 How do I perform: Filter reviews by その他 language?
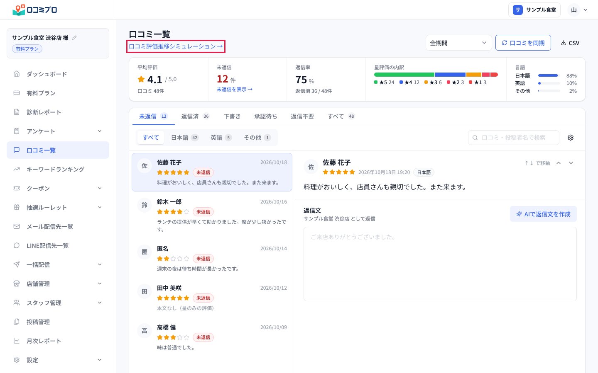point(257,138)
